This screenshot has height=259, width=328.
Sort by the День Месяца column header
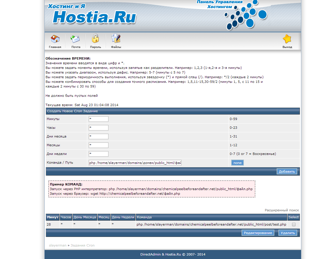[x=85, y=217]
